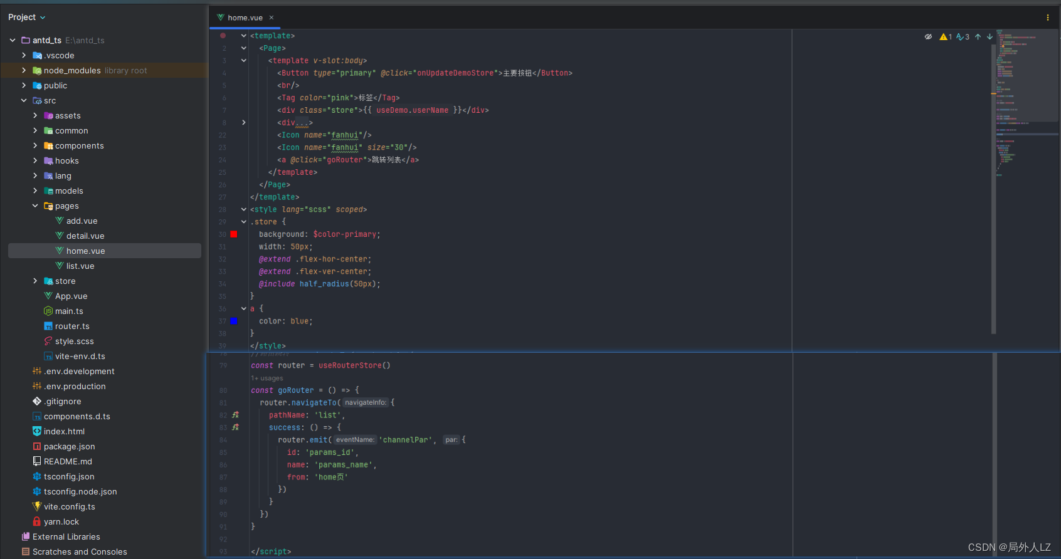Image resolution: width=1061 pixels, height=559 pixels.
Task: Click the editor vertical scrollbar
Action: pyautogui.click(x=993, y=188)
